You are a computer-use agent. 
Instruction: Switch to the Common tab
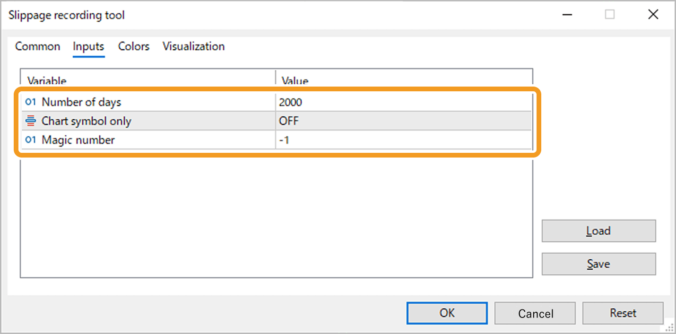coord(37,46)
